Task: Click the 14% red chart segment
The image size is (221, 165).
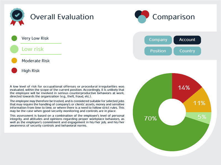Action: (x=184, y=87)
